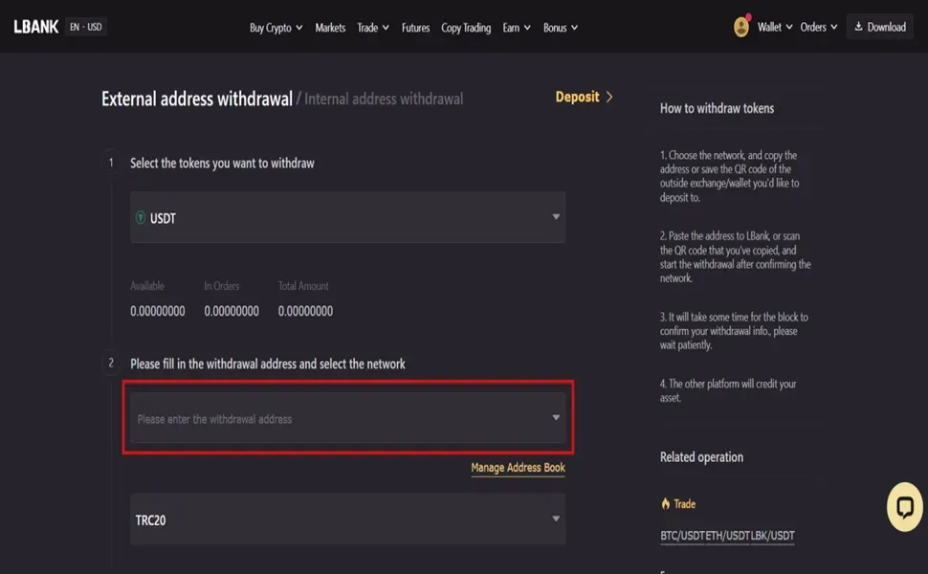
Task: Click the flame icon next to Trade
Action: pos(664,503)
